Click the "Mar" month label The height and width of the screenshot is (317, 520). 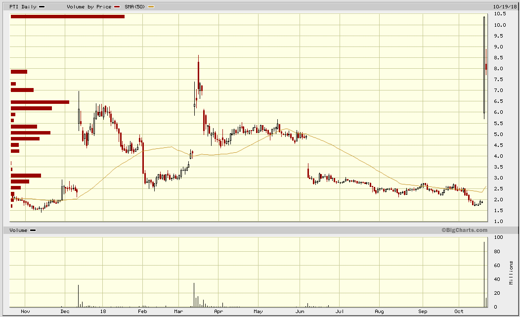click(178, 312)
